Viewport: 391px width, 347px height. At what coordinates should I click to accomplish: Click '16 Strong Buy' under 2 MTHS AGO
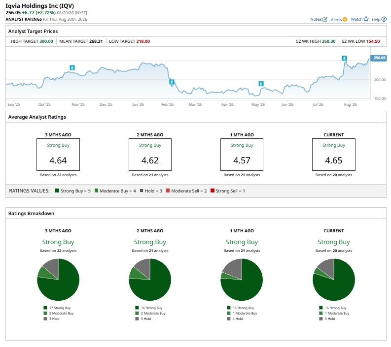[x=149, y=308]
